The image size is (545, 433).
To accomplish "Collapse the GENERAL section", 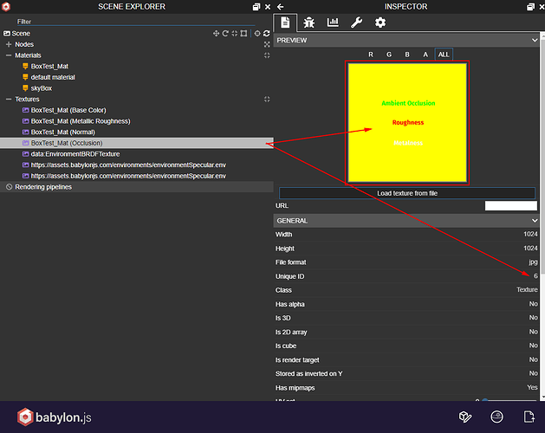I will tap(535, 221).
